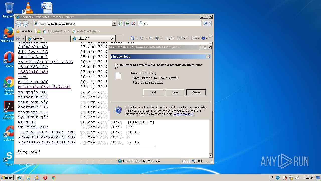Click the clock showing 8:22 AM
Viewport: 321px width, 181px height.
coord(308,178)
